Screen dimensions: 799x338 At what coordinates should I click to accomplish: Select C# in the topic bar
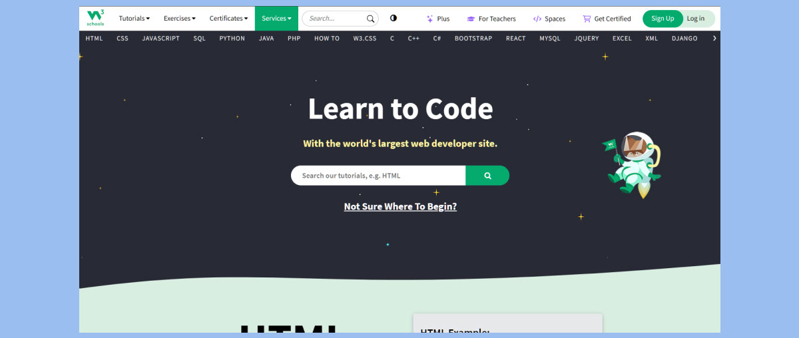point(437,39)
